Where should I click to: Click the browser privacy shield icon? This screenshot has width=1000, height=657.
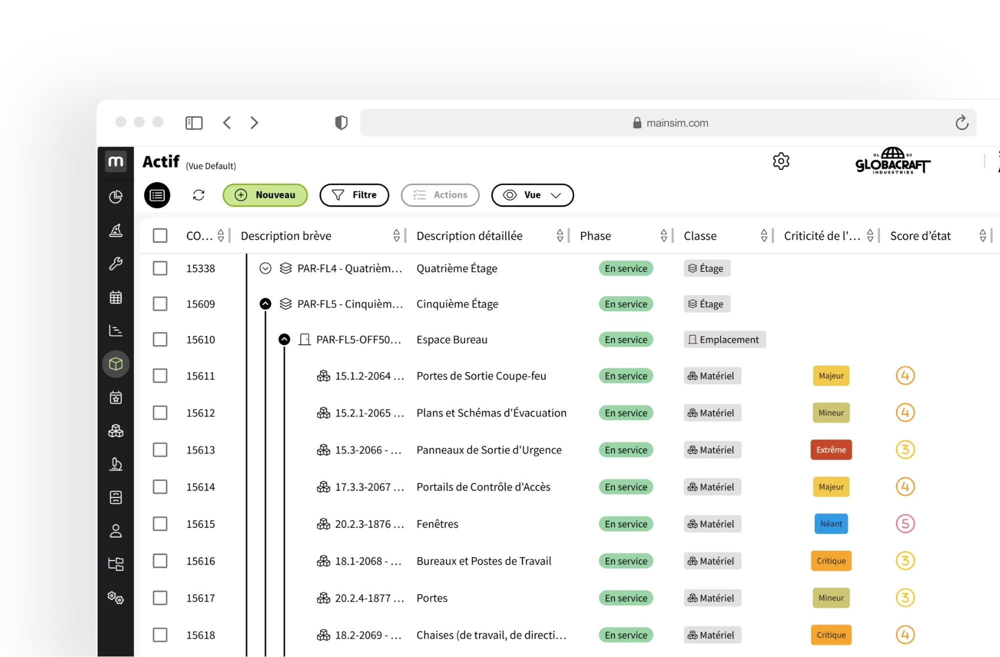[341, 122]
